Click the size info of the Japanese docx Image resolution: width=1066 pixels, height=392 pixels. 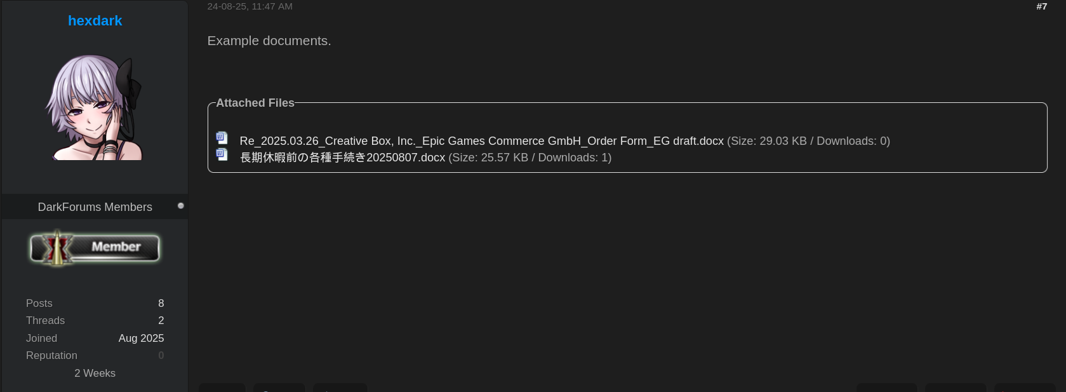click(x=530, y=158)
